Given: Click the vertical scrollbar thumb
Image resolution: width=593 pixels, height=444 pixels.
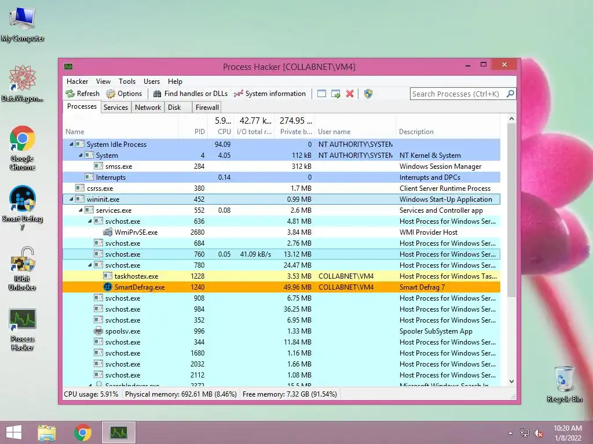Looking at the screenshot, I should point(511,209).
